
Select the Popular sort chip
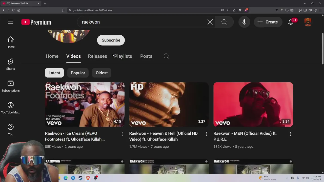(78, 73)
